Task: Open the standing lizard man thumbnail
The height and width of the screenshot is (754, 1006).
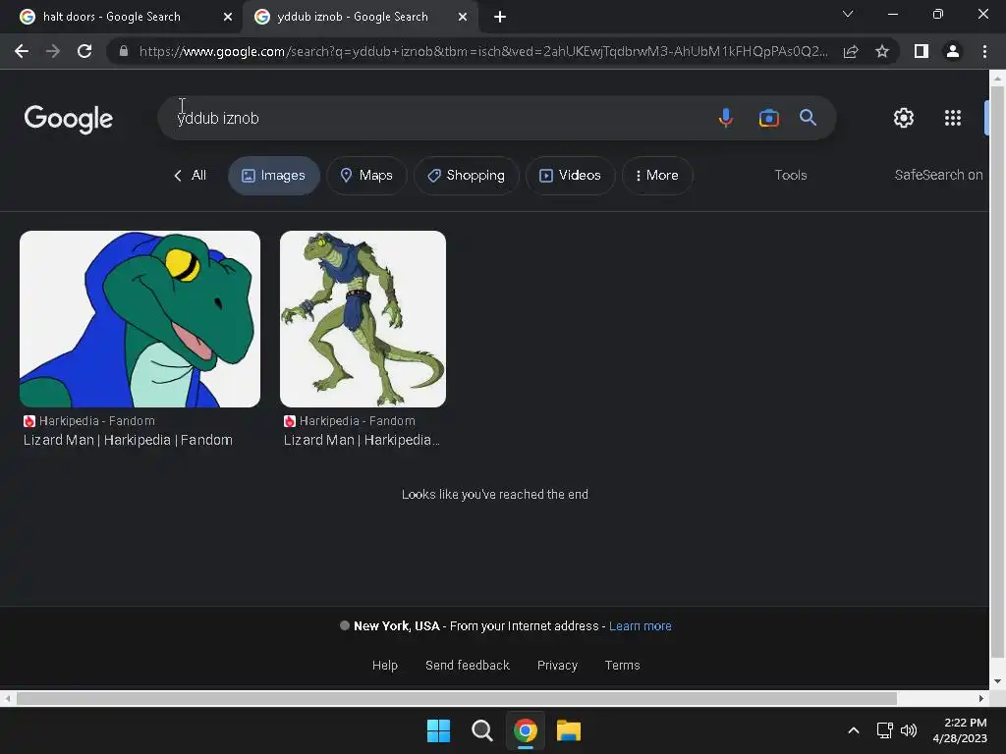Action: coord(363,319)
